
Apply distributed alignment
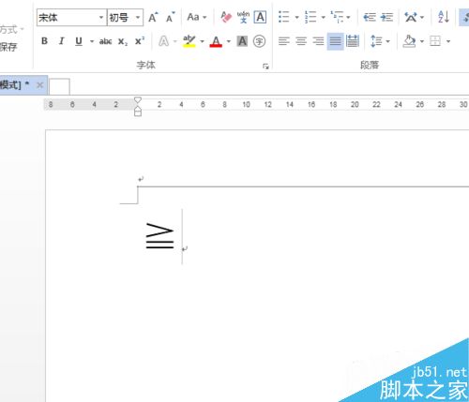click(353, 41)
